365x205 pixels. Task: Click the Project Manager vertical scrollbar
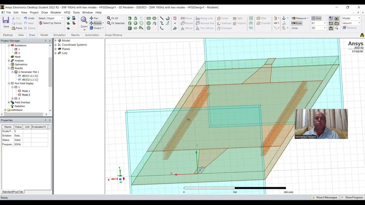point(50,73)
